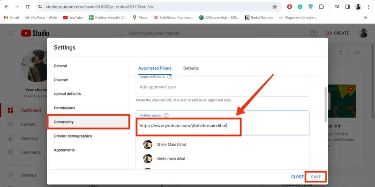This screenshot has height=187, width=375.
Task: Open the Gmail bookmark
Action: (11, 17)
